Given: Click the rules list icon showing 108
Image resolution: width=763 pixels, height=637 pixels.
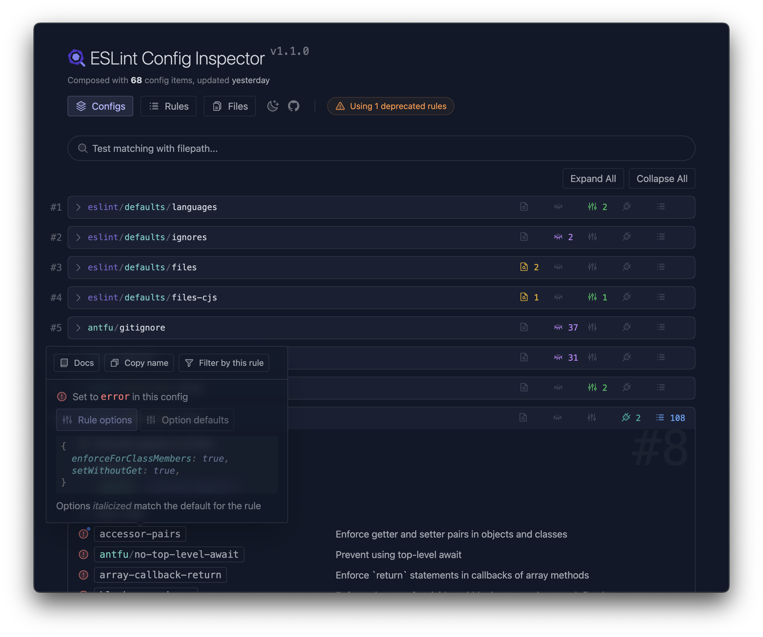Looking at the screenshot, I should click(660, 418).
